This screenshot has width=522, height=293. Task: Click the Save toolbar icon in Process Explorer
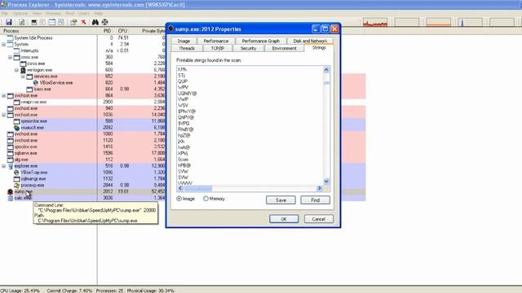pyautogui.click(x=9, y=22)
